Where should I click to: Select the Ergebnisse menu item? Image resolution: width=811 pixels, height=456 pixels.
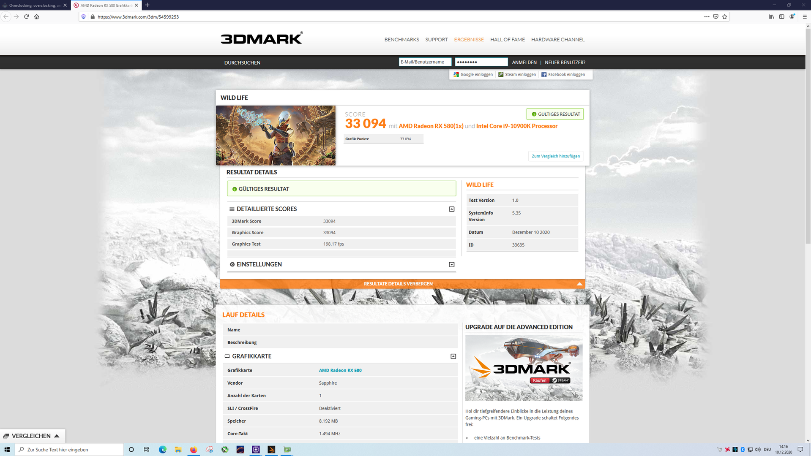(x=469, y=39)
